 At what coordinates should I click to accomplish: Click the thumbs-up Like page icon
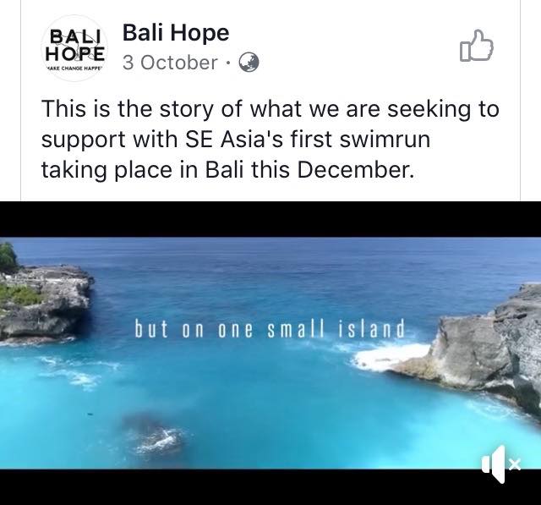(x=477, y=46)
